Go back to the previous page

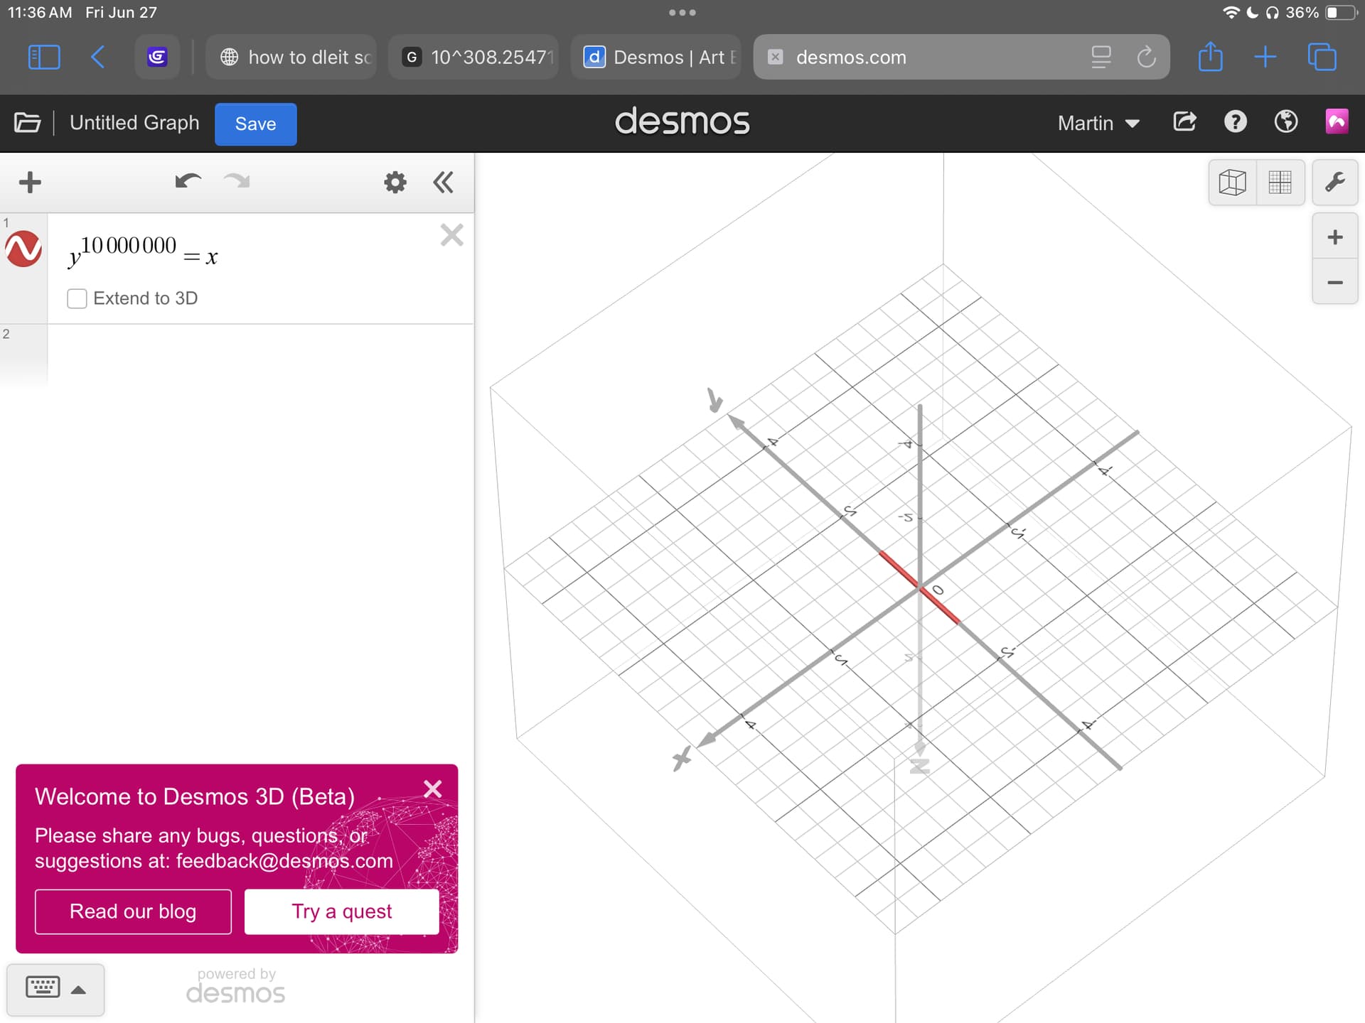point(98,57)
